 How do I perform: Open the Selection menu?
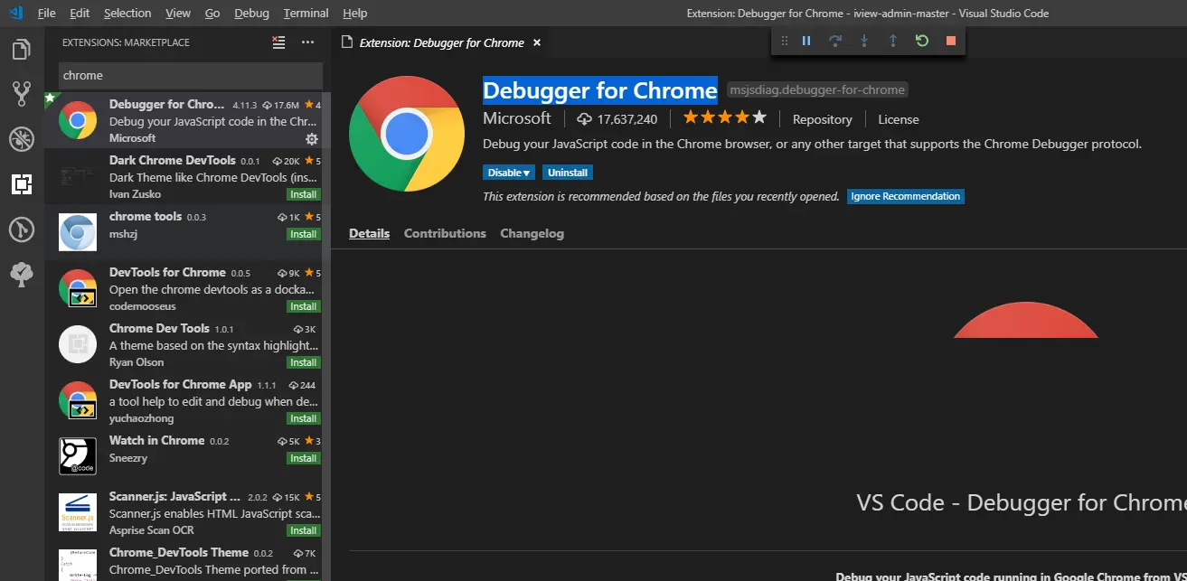pyautogui.click(x=127, y=14)
